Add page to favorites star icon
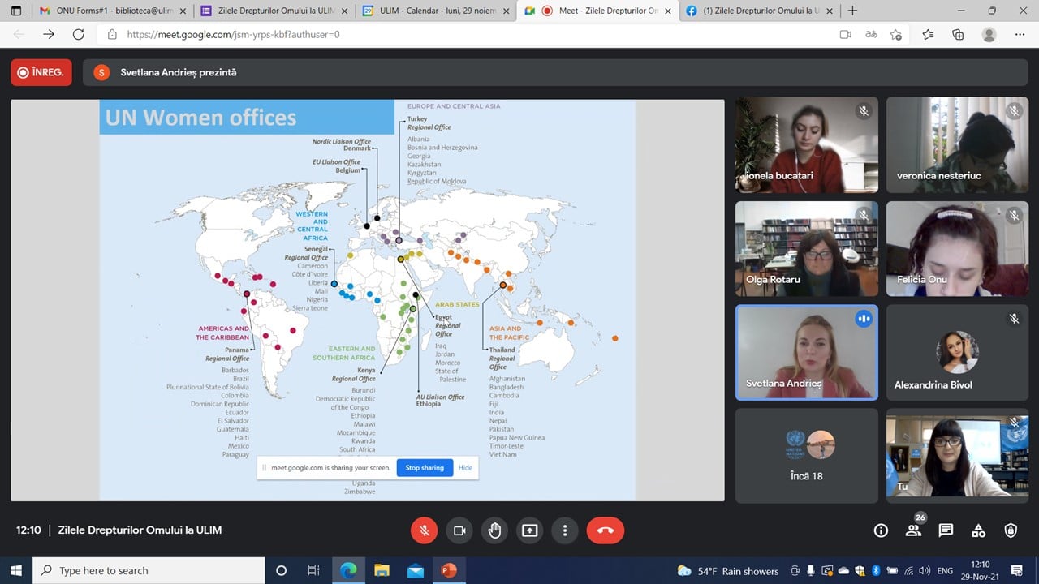This screenshot has height=584, width=1039. [896, 35]
